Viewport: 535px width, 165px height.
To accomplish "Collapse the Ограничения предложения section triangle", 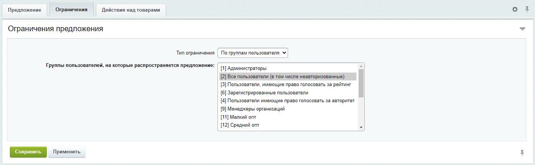I will [x=522, y=29].
